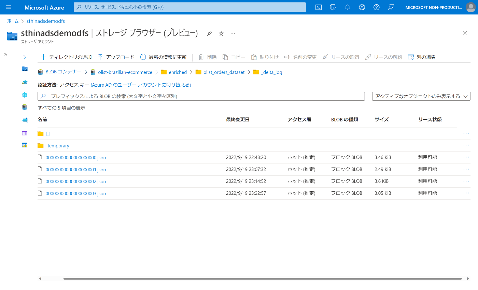Launch Cloud Shell from the top bar
Screen dimensions: 478x290
pos(319,7)
